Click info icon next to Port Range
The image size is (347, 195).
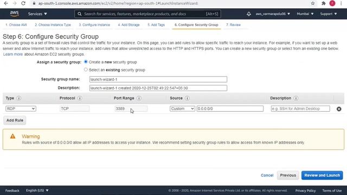(139, 98)
